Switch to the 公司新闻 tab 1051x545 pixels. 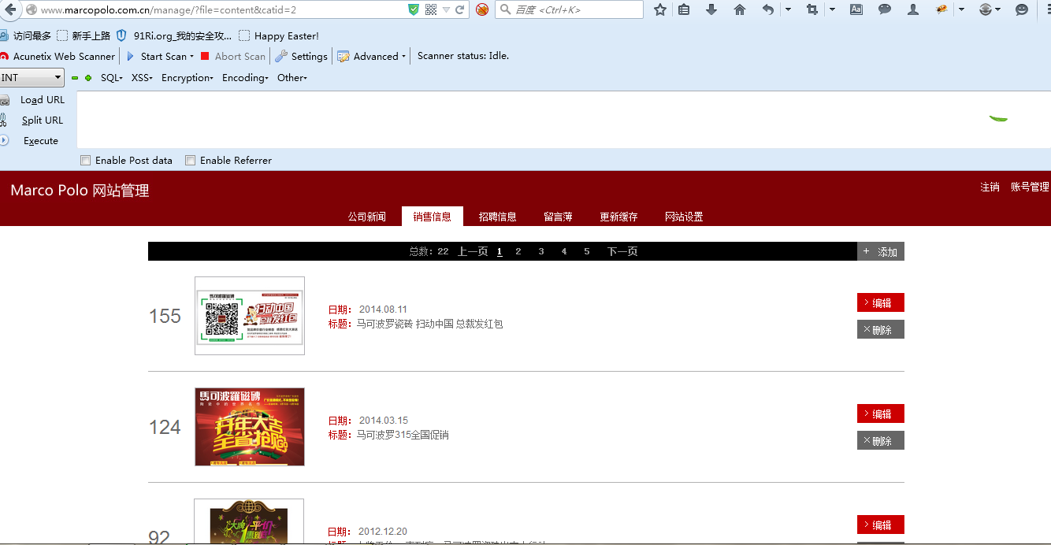(x=367, y=217)
